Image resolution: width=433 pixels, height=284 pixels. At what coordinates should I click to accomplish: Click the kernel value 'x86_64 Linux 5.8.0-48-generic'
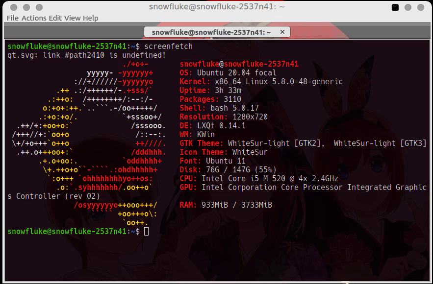point(279,82)
